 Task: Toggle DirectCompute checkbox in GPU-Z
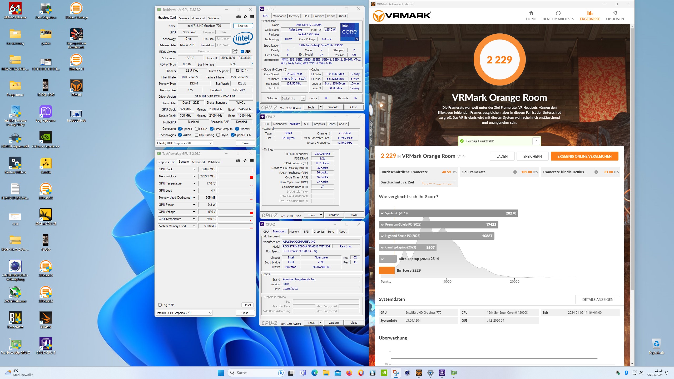[x=212, y=129]
